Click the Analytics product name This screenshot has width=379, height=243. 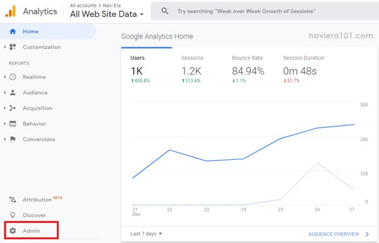40,11
